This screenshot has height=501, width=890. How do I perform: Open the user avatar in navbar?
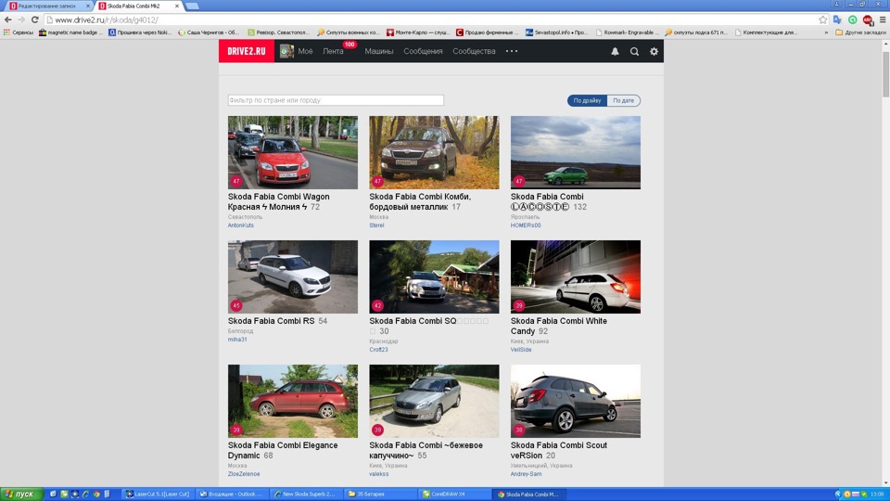[x=286, y=51]
